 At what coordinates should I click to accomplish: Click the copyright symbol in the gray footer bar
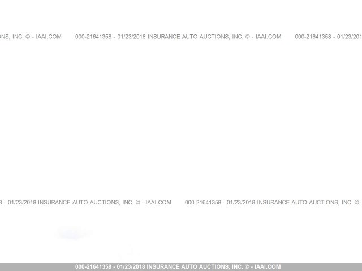coord(247,267)
